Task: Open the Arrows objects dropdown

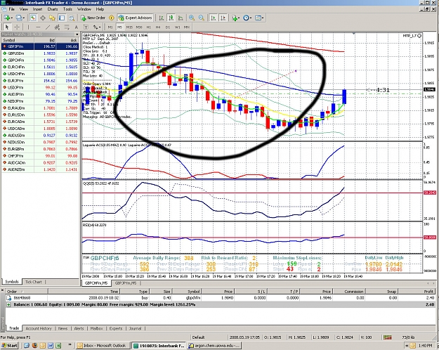Action: point(97,27)
